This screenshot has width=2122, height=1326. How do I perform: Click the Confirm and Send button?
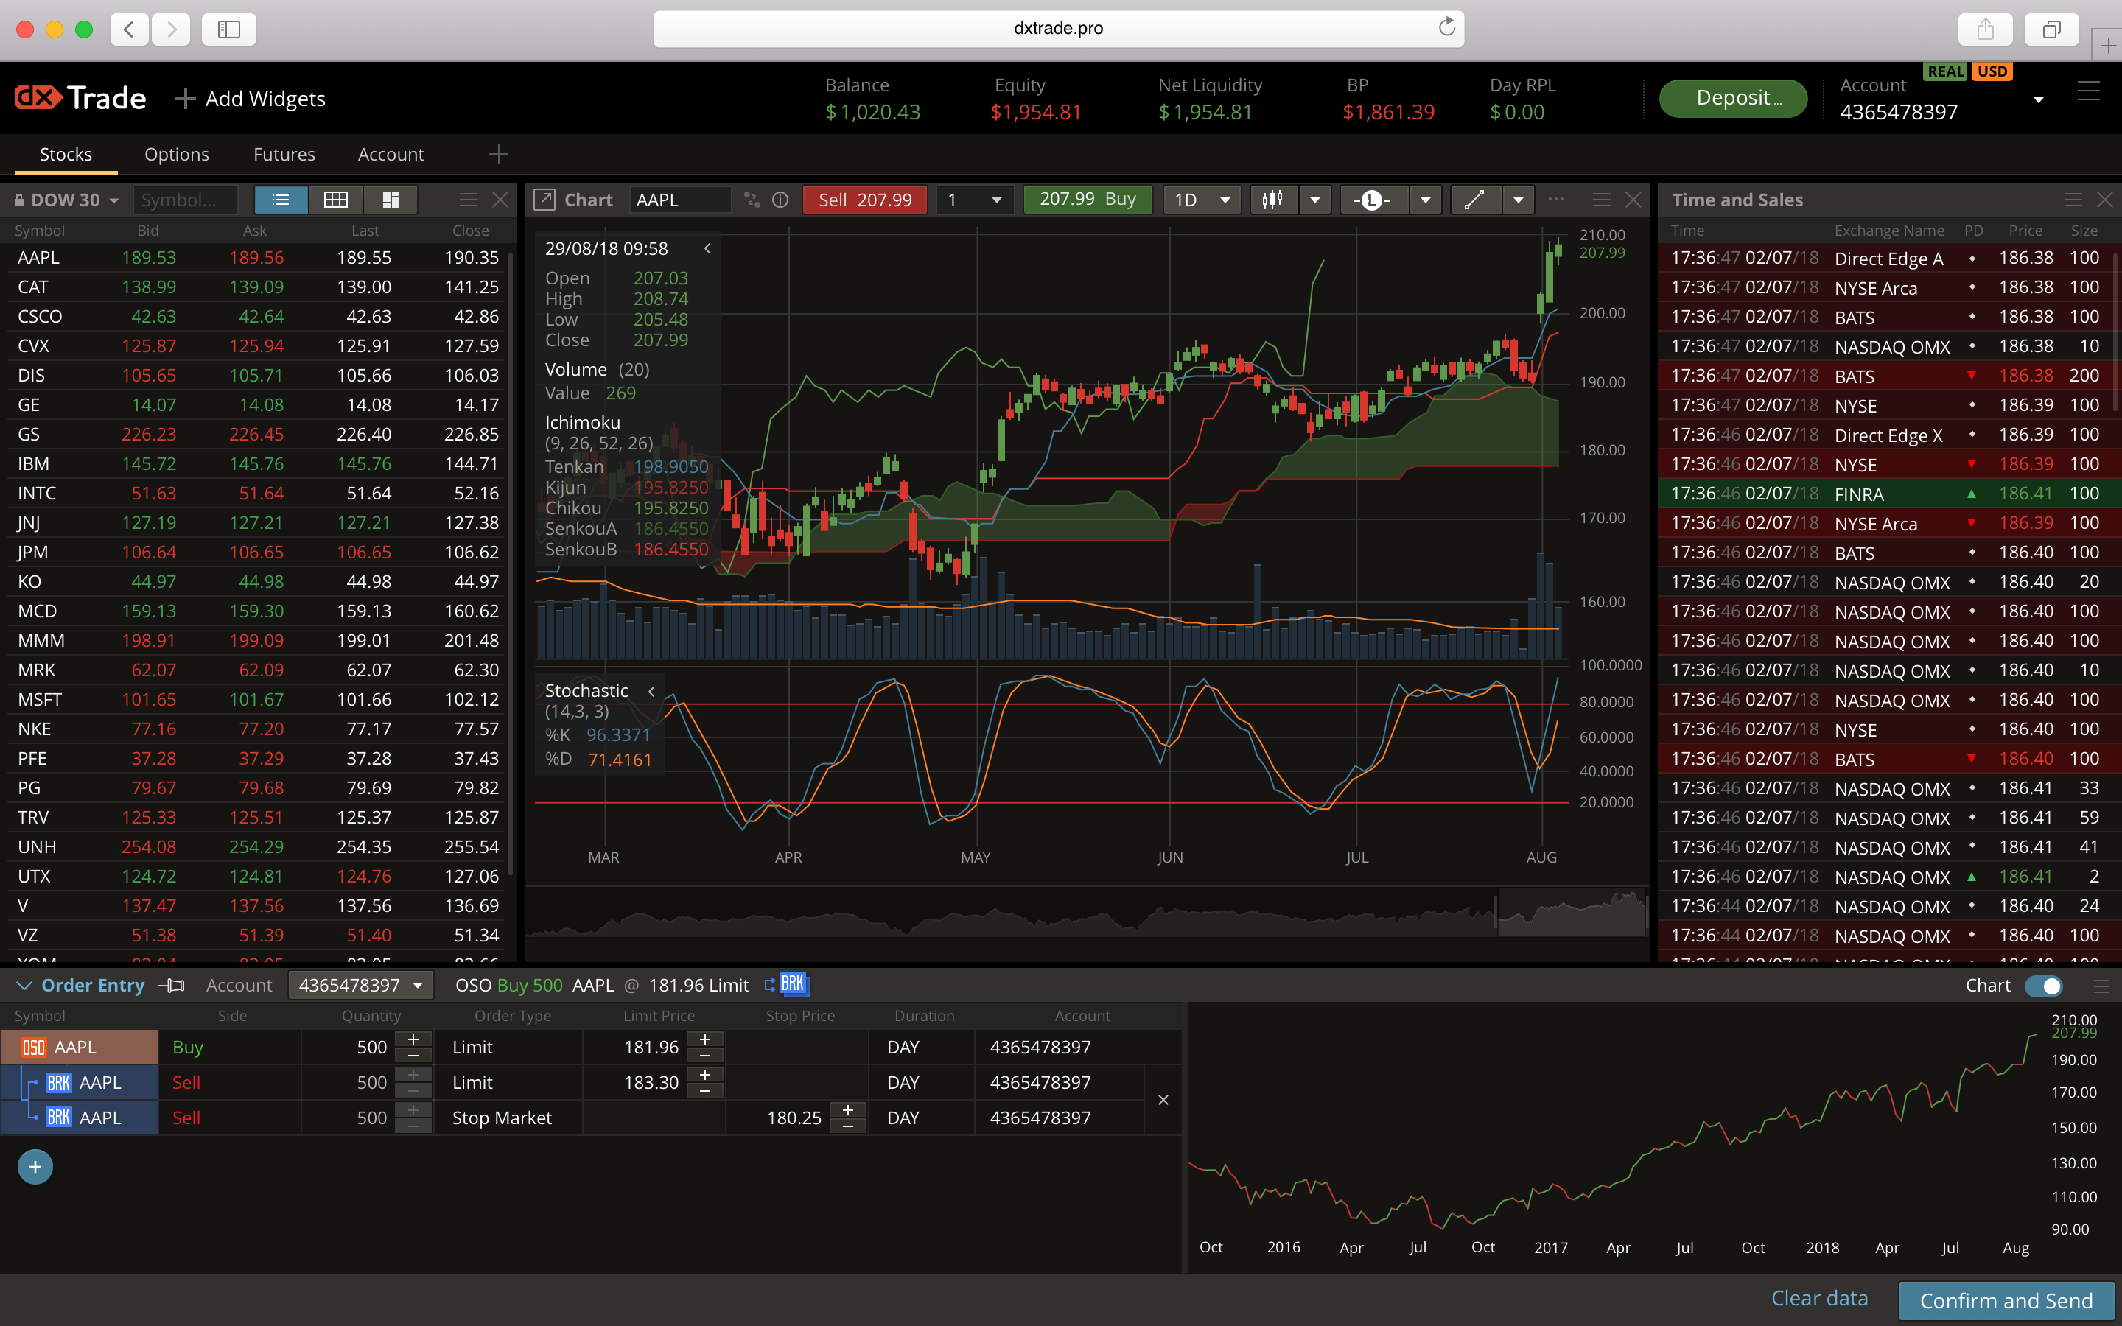point(2003,1297)
